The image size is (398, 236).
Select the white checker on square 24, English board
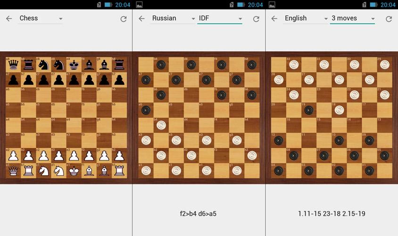pyautogui.click(x=294, y=95)
